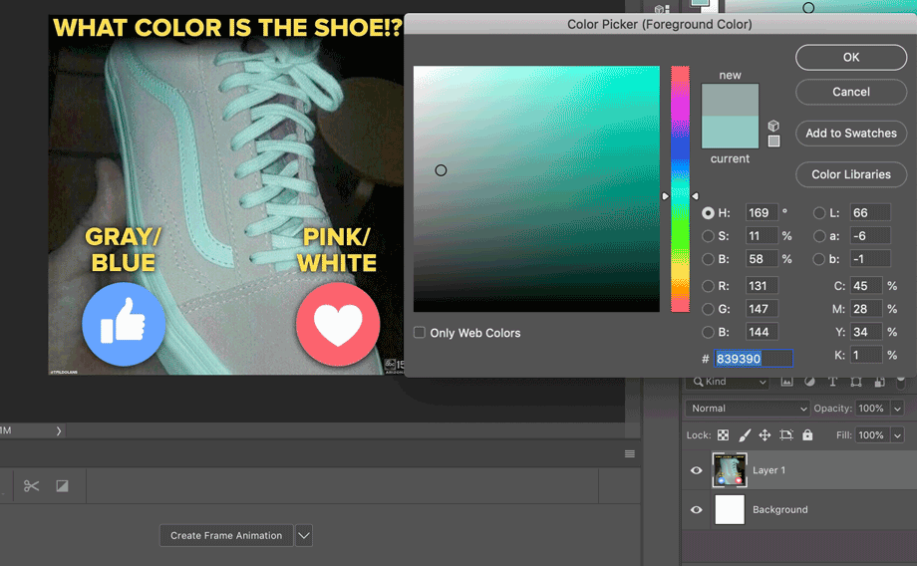Click the lock all padlock icon
This screenshot has height=566, width=917.
pyautogui.click(x=807, y=435)
